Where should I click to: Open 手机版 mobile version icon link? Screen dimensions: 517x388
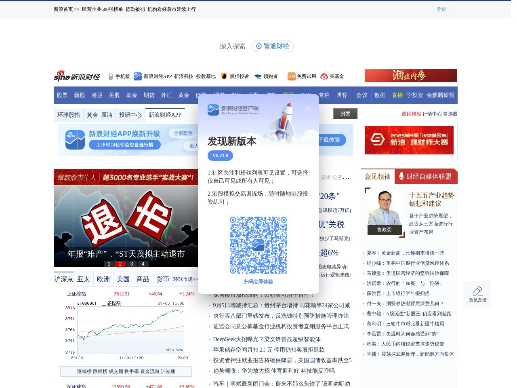pyautogui.click(x=119, y=76)
